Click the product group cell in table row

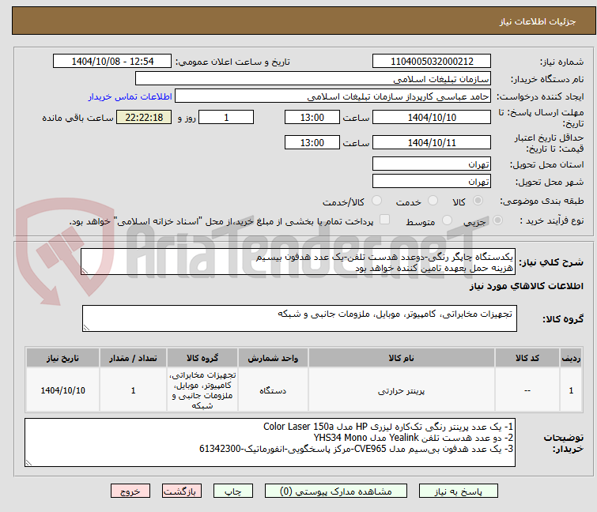[x=202, y=390]
